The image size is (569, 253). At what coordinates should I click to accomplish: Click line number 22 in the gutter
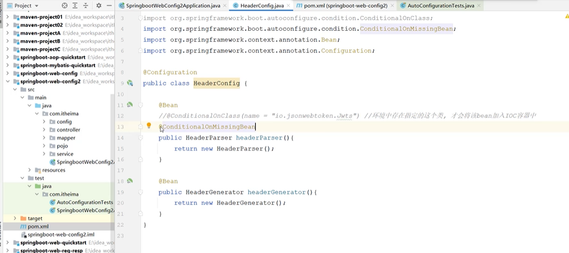[x=120, y=225]
